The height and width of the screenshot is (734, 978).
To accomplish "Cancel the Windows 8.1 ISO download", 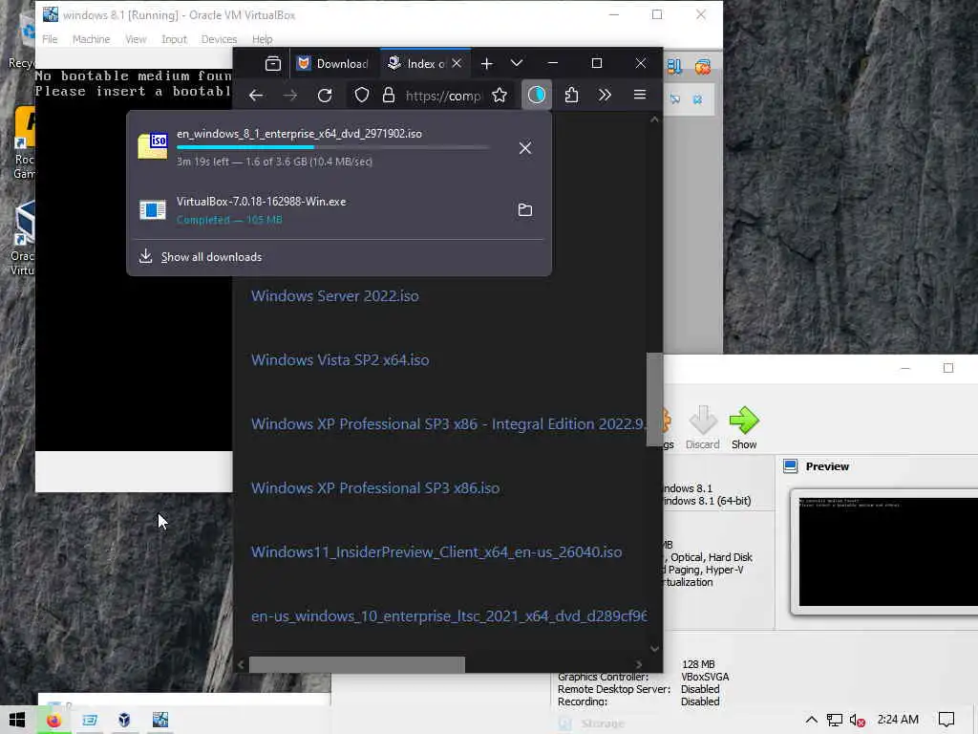I will pos(525,148).
